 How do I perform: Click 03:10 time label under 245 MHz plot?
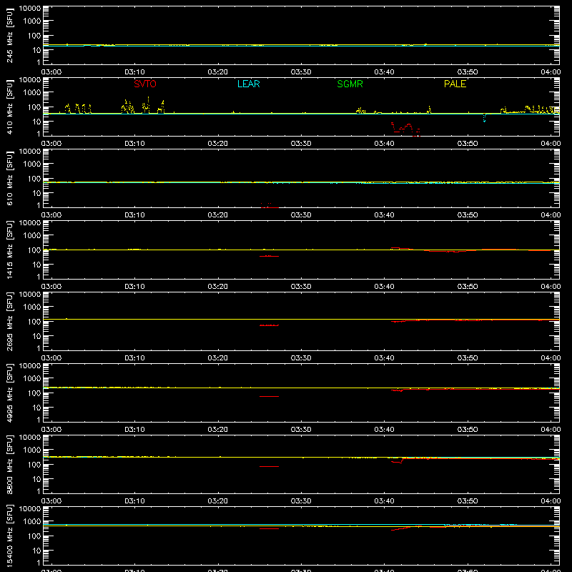[134, 72]
